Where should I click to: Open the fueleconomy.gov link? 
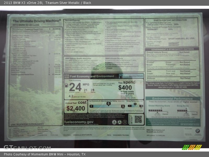coord(78,122)
